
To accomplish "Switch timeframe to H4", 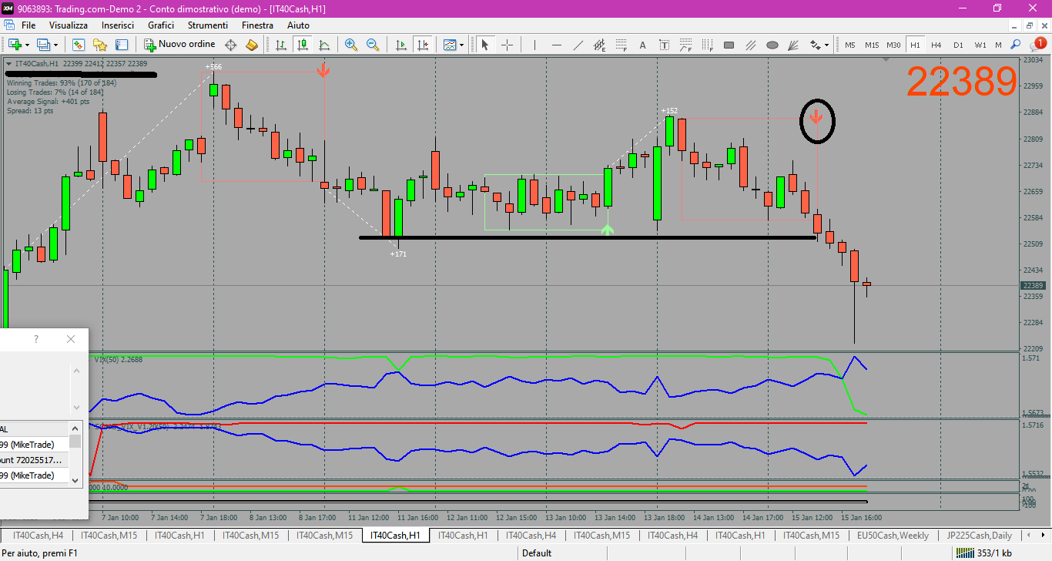I will (x=936, y=45).
